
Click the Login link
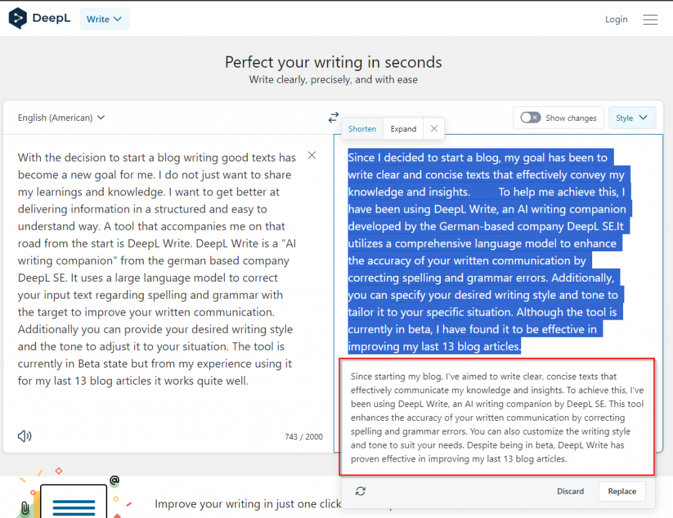(x=616, y=19)
